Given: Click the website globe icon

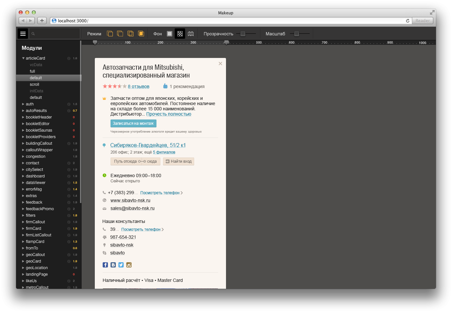Looking at the screenshot, I should [104, 200].
